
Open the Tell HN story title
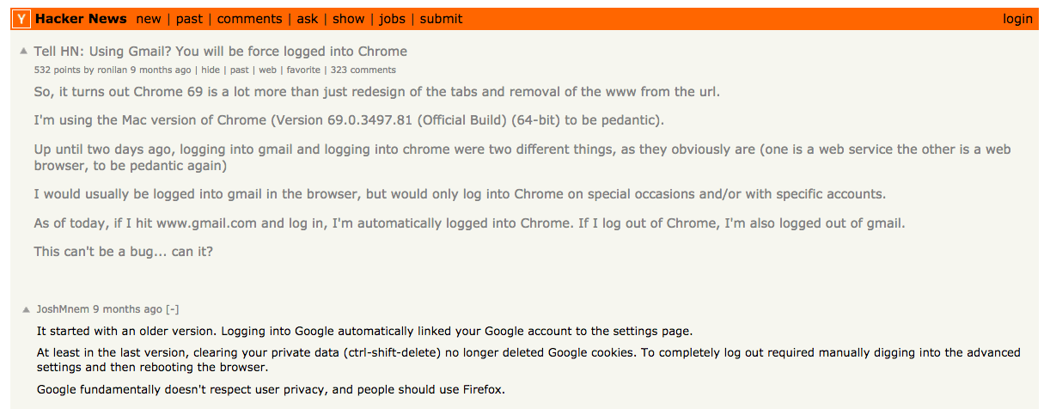point(221,52)
